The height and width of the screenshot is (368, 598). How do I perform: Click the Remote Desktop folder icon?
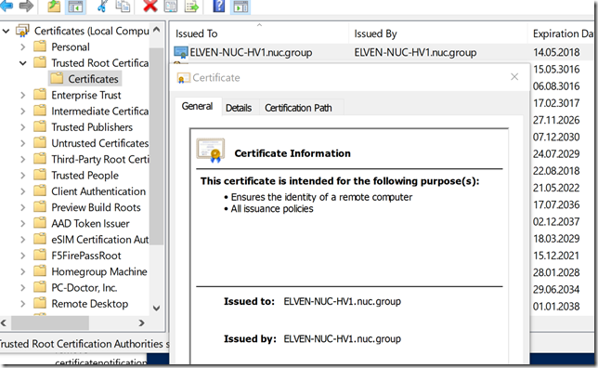point(40,303)
